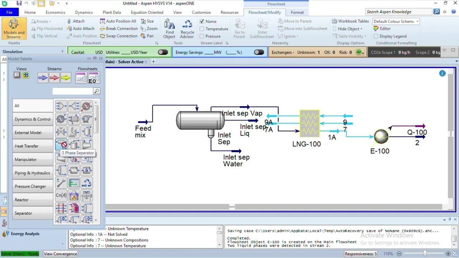Click the Find Object binoculars icon
459x258 pixels.
tap(169, 29)
